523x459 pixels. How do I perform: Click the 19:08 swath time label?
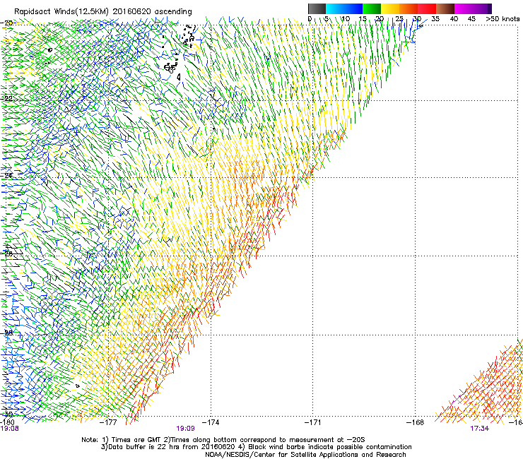pos(9,429)
